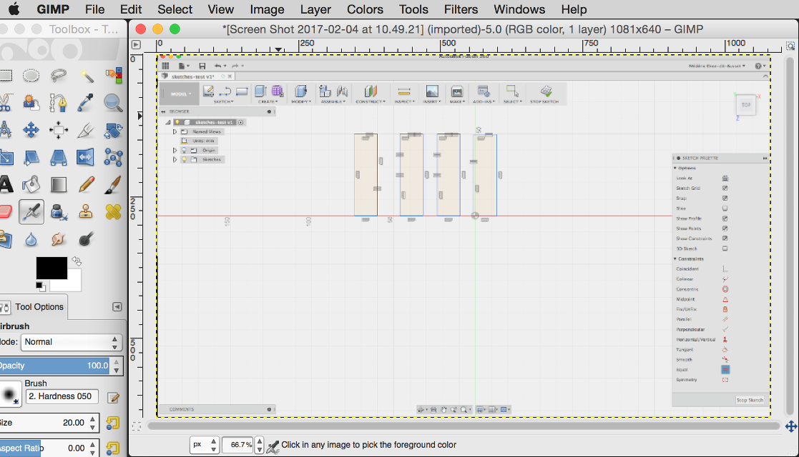Select the Crop tool
The image size is (799, 457).
[x=86, y=130]
